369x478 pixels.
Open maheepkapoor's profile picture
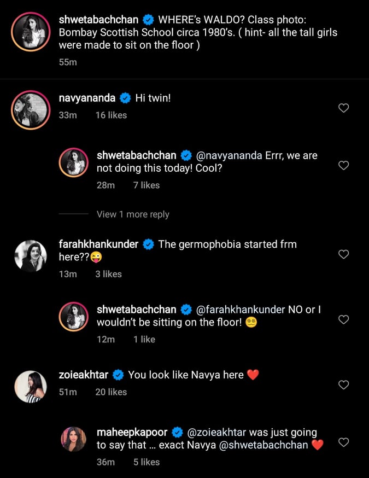73,439
